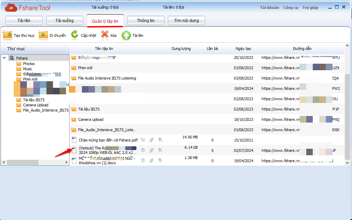Toggle lock icon on the 6.14 GB file
The width and height of the screenshot is (352, 220).
pos(143,150)
